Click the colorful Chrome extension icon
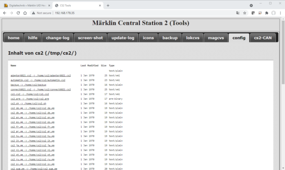 260,13
